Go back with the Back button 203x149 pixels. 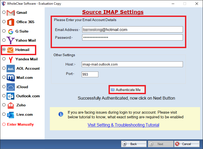[x=134, y=144]
